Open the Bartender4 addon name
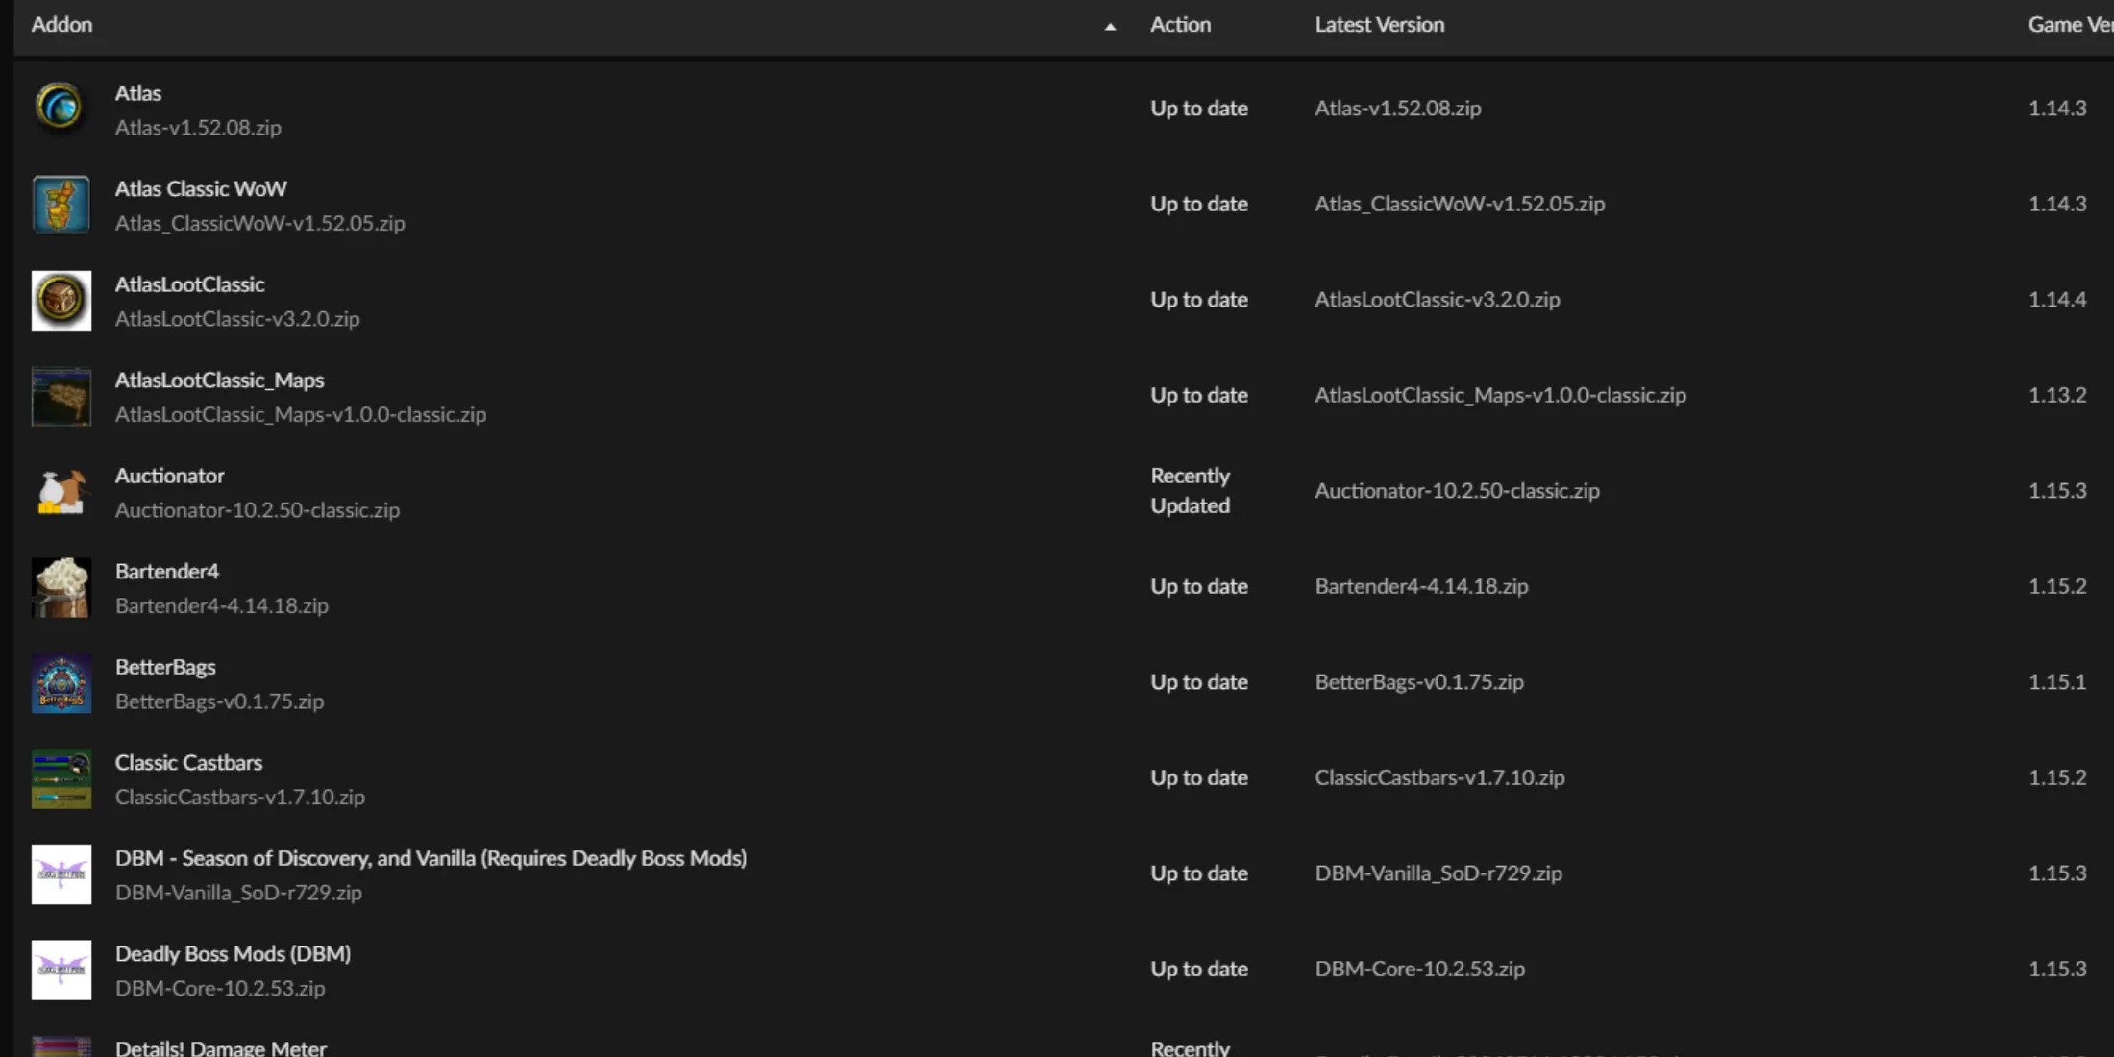Viewport: 2114px width, 1057px height. [167, 572]
